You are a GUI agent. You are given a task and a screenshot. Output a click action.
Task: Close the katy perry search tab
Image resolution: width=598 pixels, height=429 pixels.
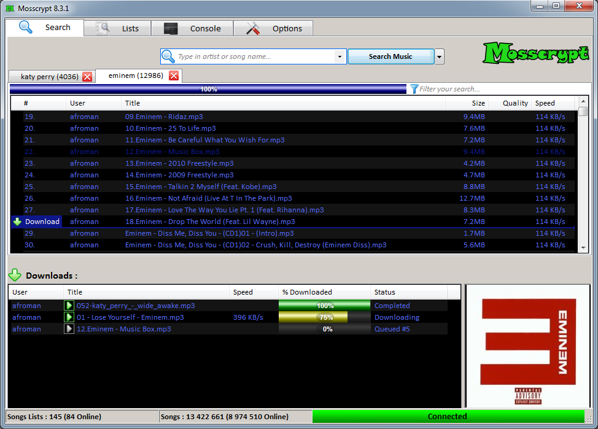pos(87,77)
